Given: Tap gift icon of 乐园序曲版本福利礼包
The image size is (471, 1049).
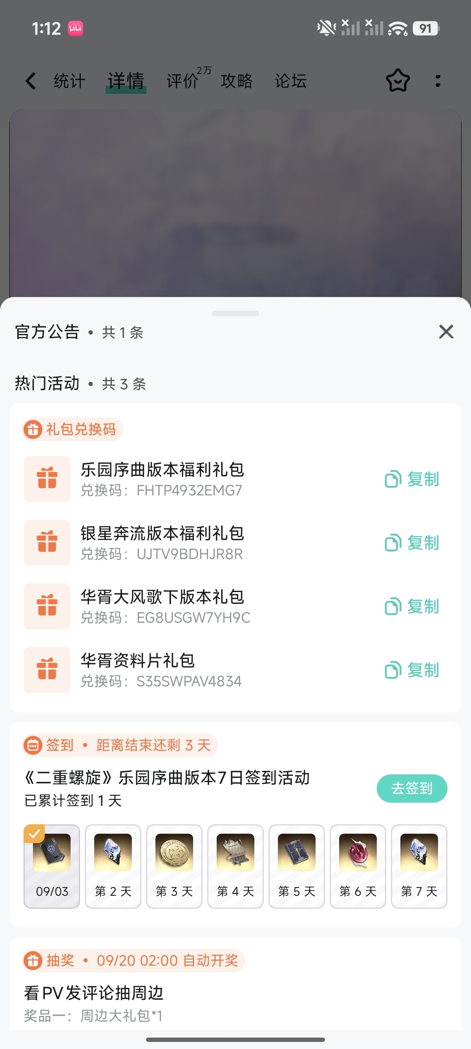Looking at the screenshot, I should coord(47,479).
